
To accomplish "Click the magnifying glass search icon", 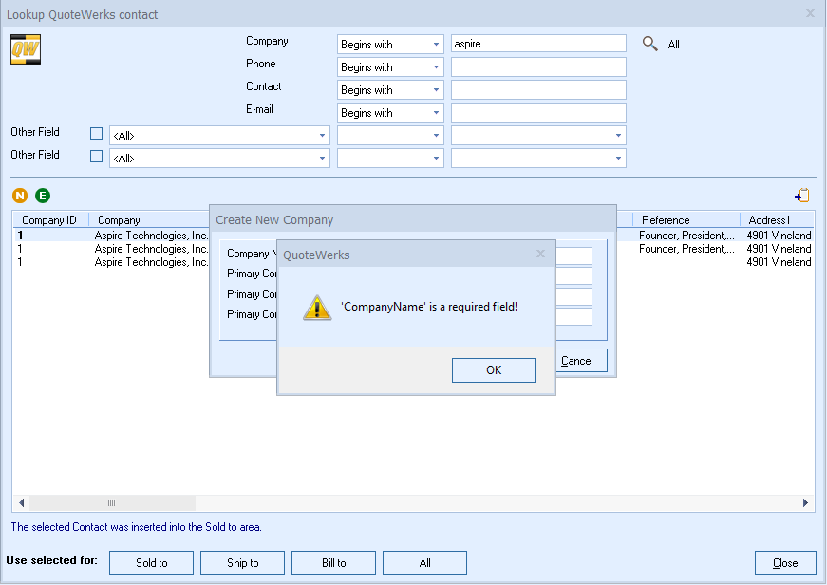I will 650,44.
